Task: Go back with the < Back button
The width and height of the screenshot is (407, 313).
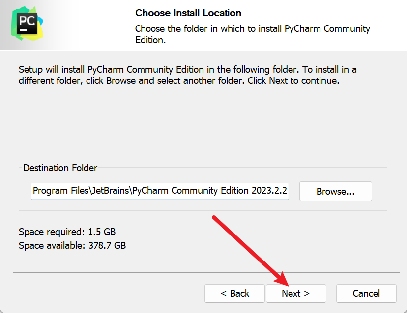Action: (235, 293)
